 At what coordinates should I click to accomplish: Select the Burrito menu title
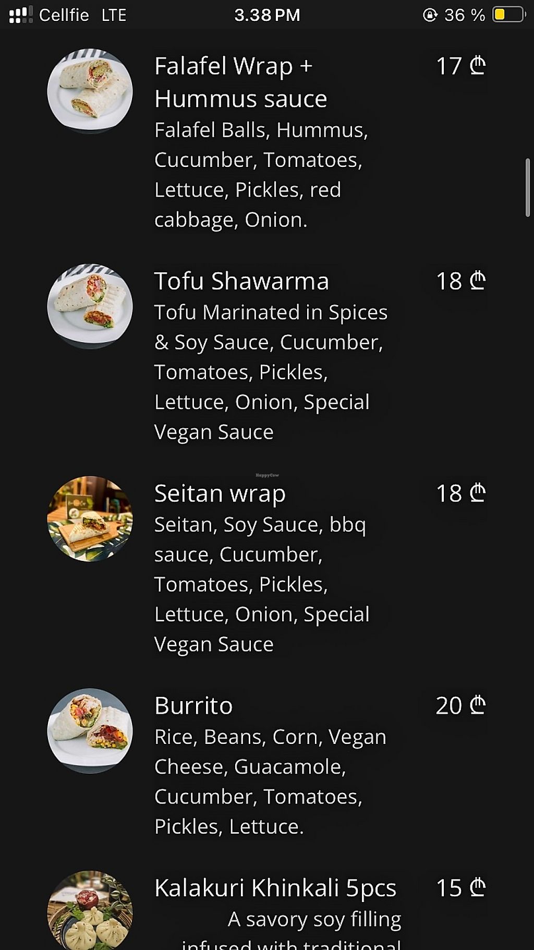pos(193,706)
